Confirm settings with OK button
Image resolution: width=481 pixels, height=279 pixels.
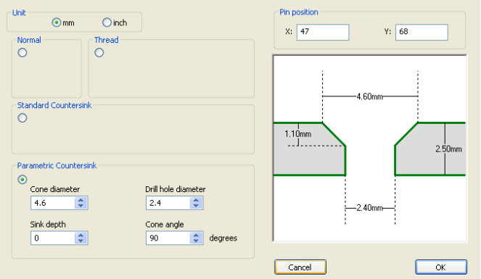tap(441, 267)
